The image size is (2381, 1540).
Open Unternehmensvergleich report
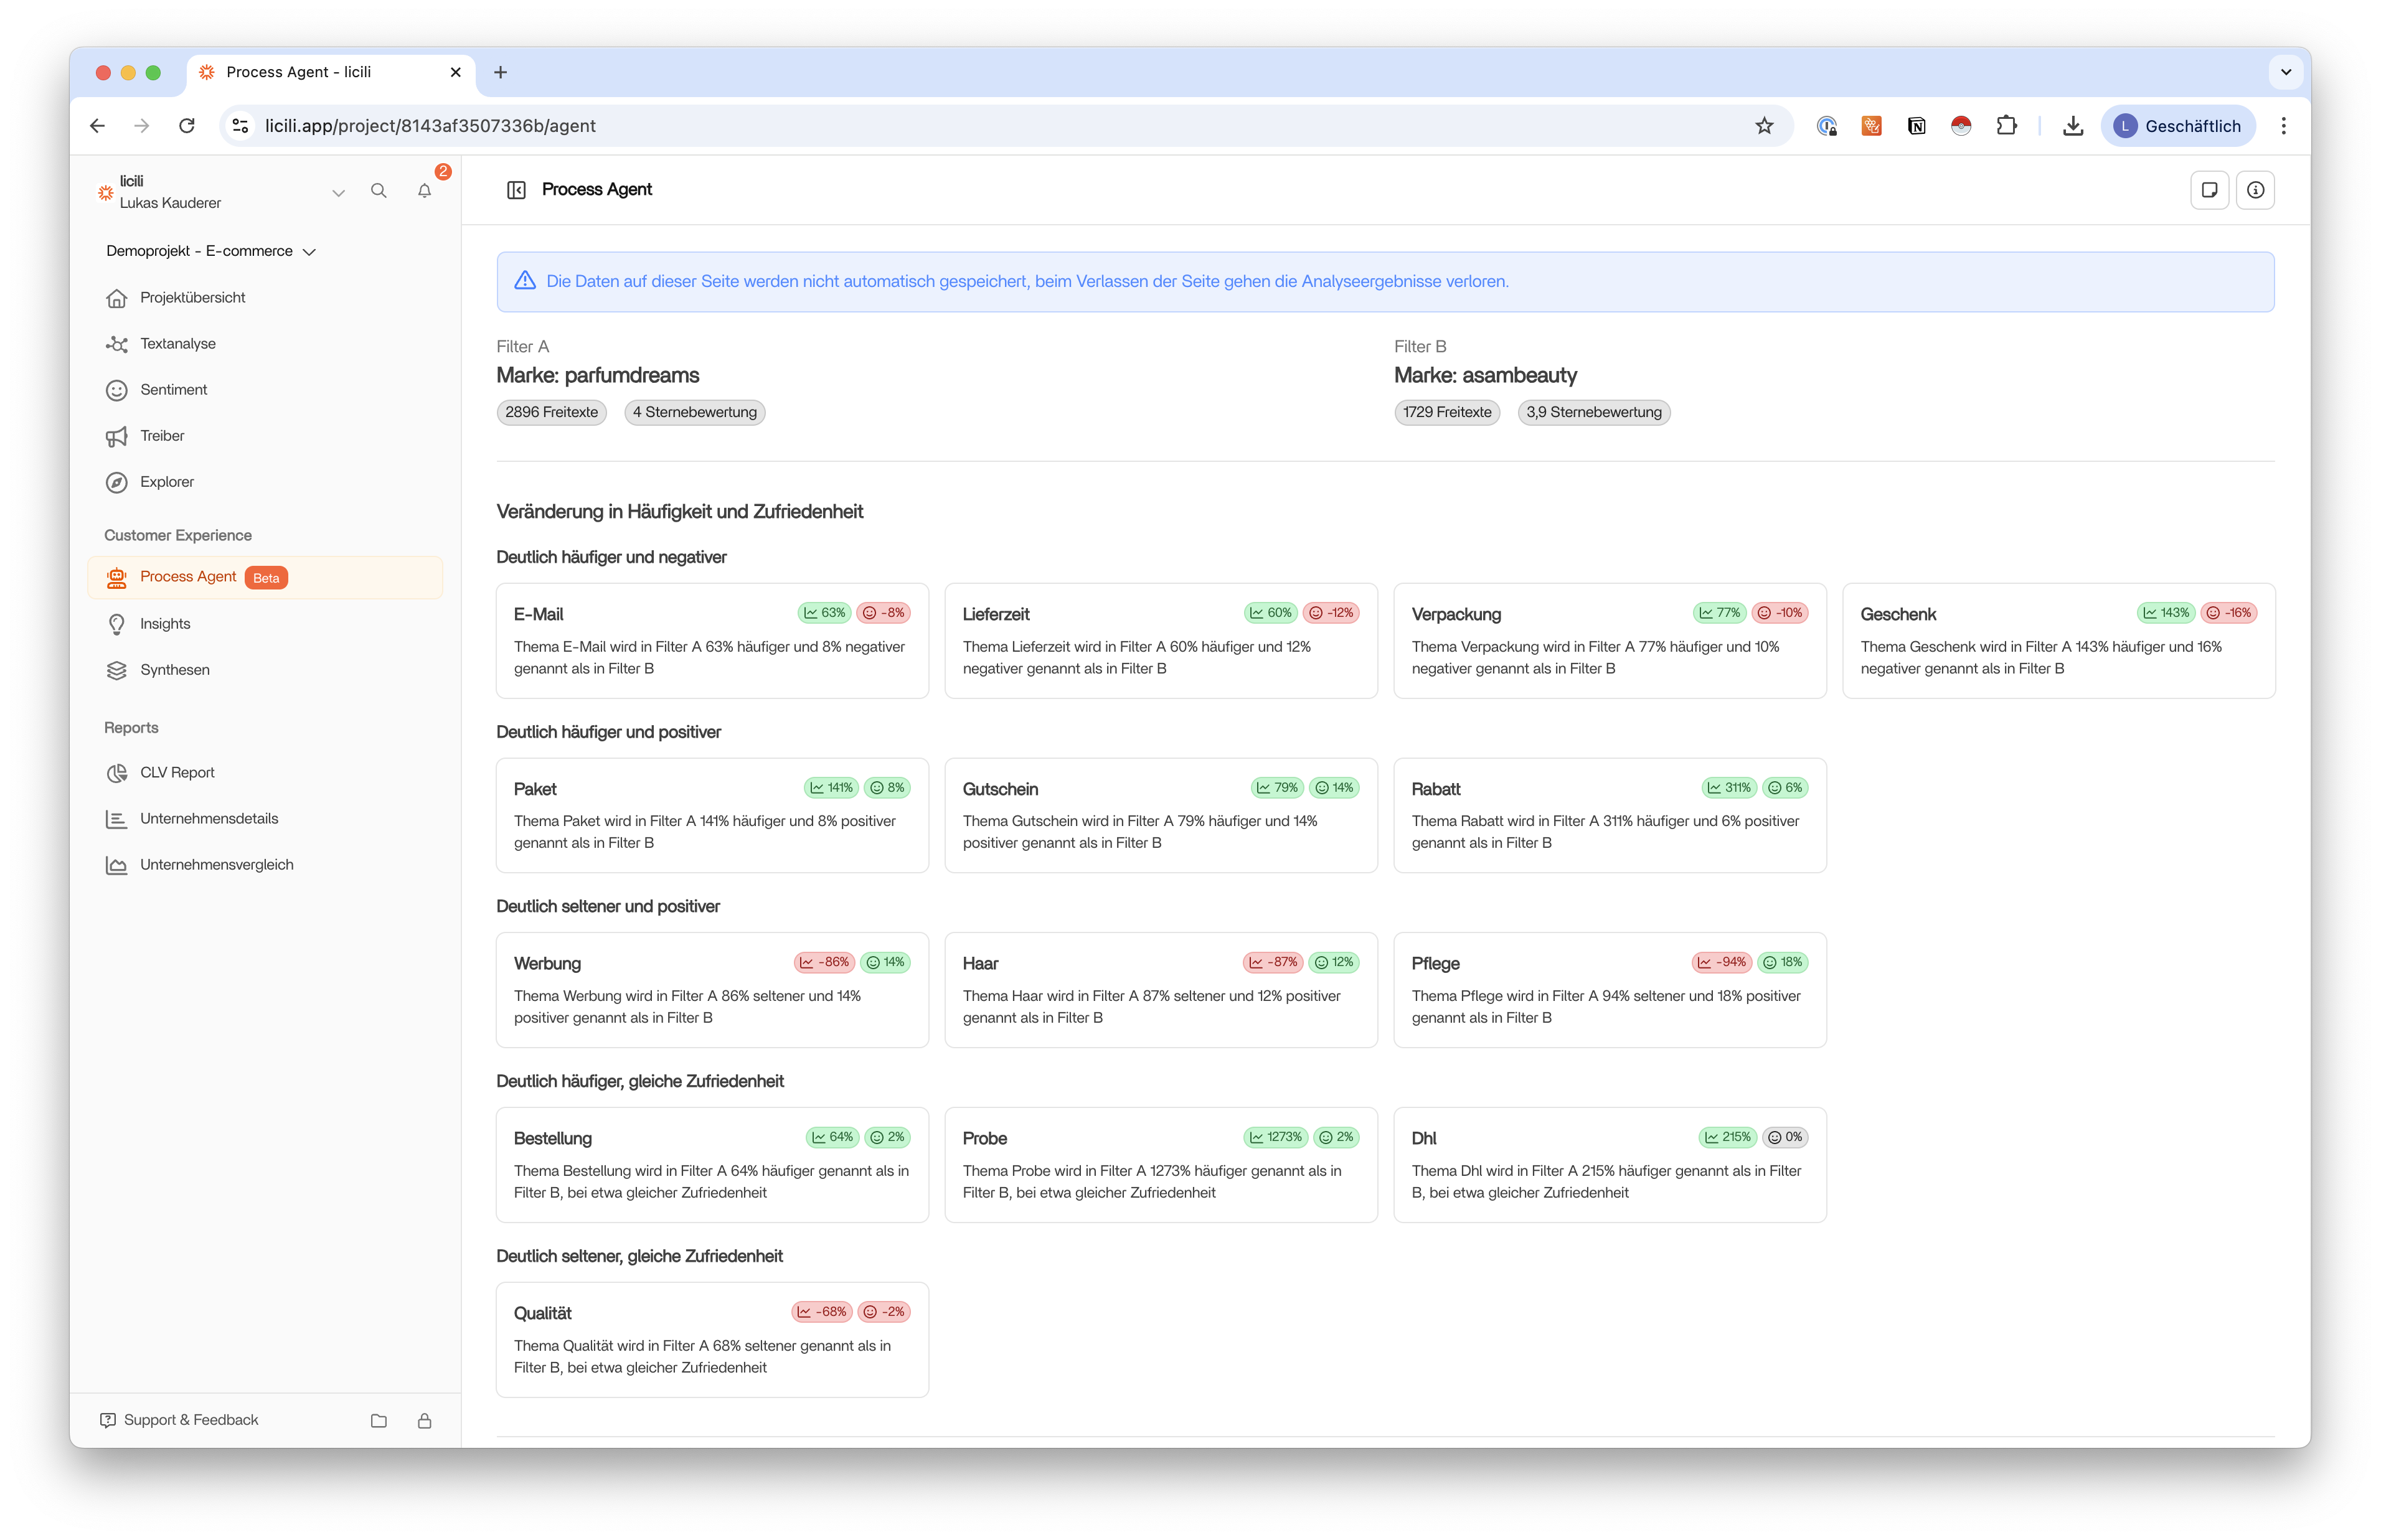216,865
